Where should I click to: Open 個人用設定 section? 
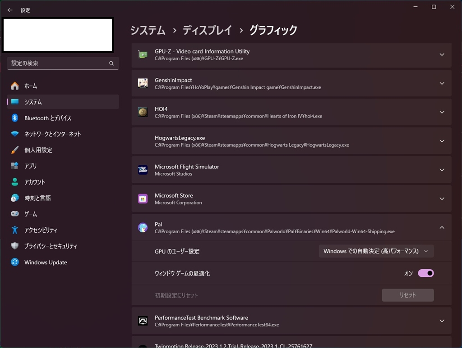click(x=63, y=150)
